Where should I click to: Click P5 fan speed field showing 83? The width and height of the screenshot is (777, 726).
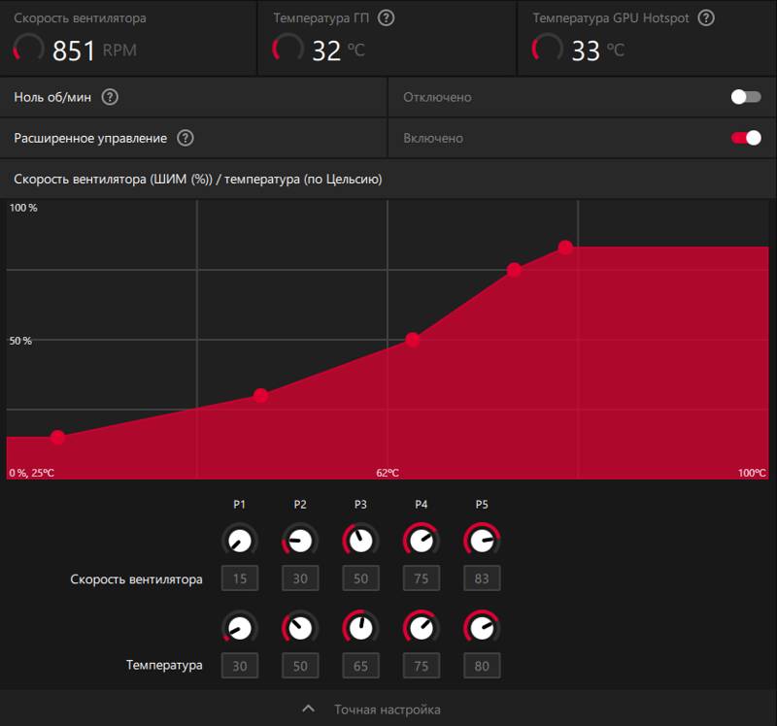[482, 577]
